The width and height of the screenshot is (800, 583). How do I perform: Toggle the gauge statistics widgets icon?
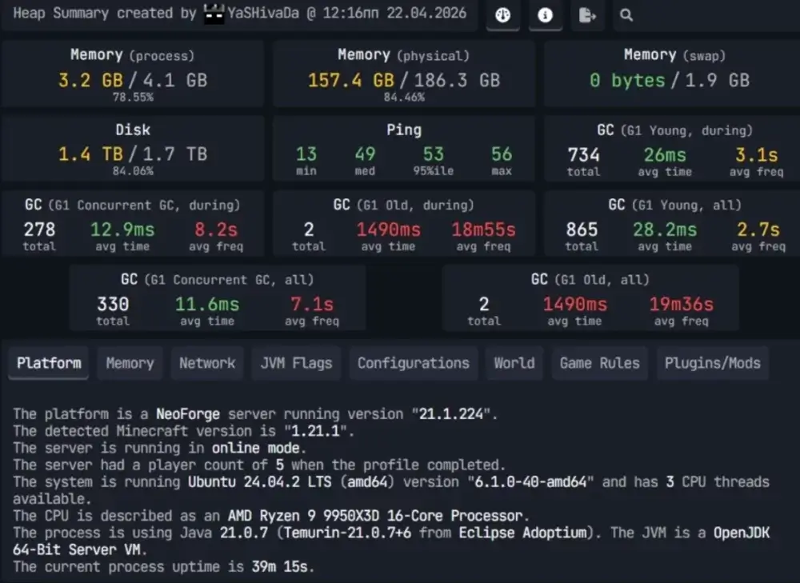click(x=502, y=15)
